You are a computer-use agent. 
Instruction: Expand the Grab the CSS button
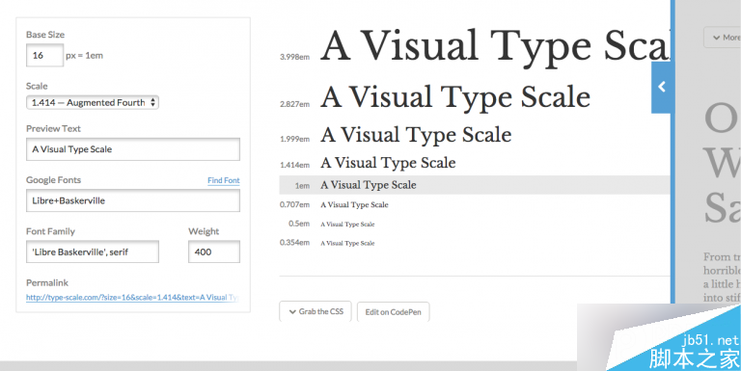click(316, 311)
